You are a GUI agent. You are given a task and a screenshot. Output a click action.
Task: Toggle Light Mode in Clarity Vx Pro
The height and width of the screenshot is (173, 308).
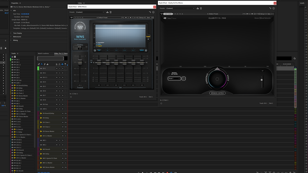[x=168, y=14]
